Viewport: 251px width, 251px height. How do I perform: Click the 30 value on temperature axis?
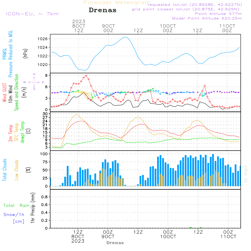45,114
